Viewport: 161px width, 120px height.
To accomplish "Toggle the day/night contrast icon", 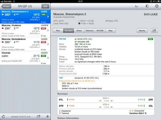I will tap(147, 6).
